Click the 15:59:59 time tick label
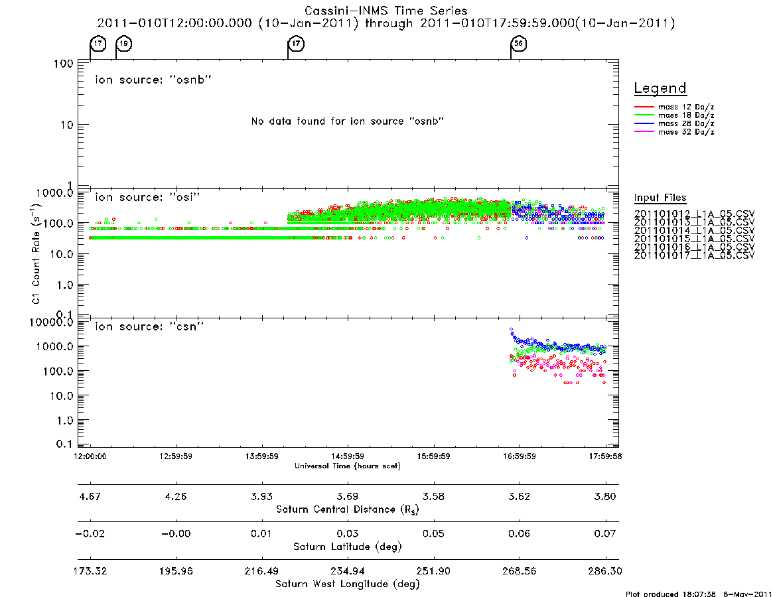Image resolution: width=773 pixels, height=597 pixels. 433,456
